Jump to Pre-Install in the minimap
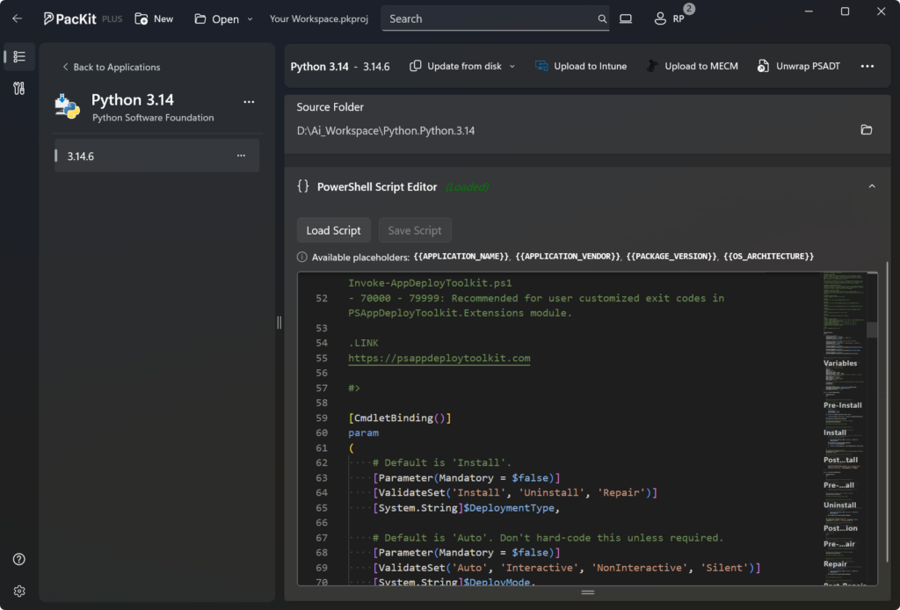The width and height of the screenshot is (900, 610). click(843, 405)
